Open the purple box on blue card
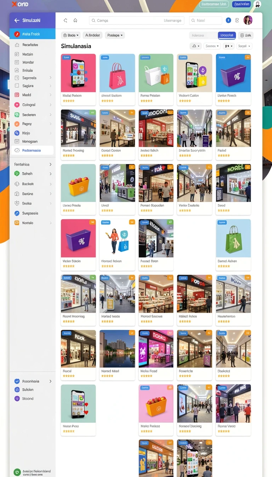This screenshot has height=477, width=272. [233, 79]
